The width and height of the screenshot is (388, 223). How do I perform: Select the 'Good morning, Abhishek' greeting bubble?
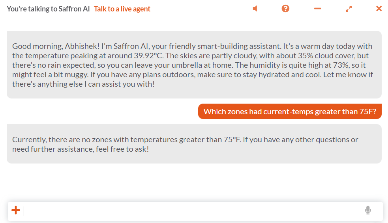coord(194,65)
